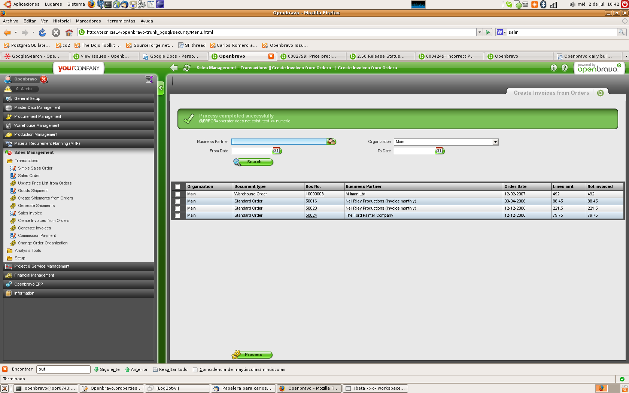
Task: Open Sales Invoice menu item
Action: (x=30, y=213)
